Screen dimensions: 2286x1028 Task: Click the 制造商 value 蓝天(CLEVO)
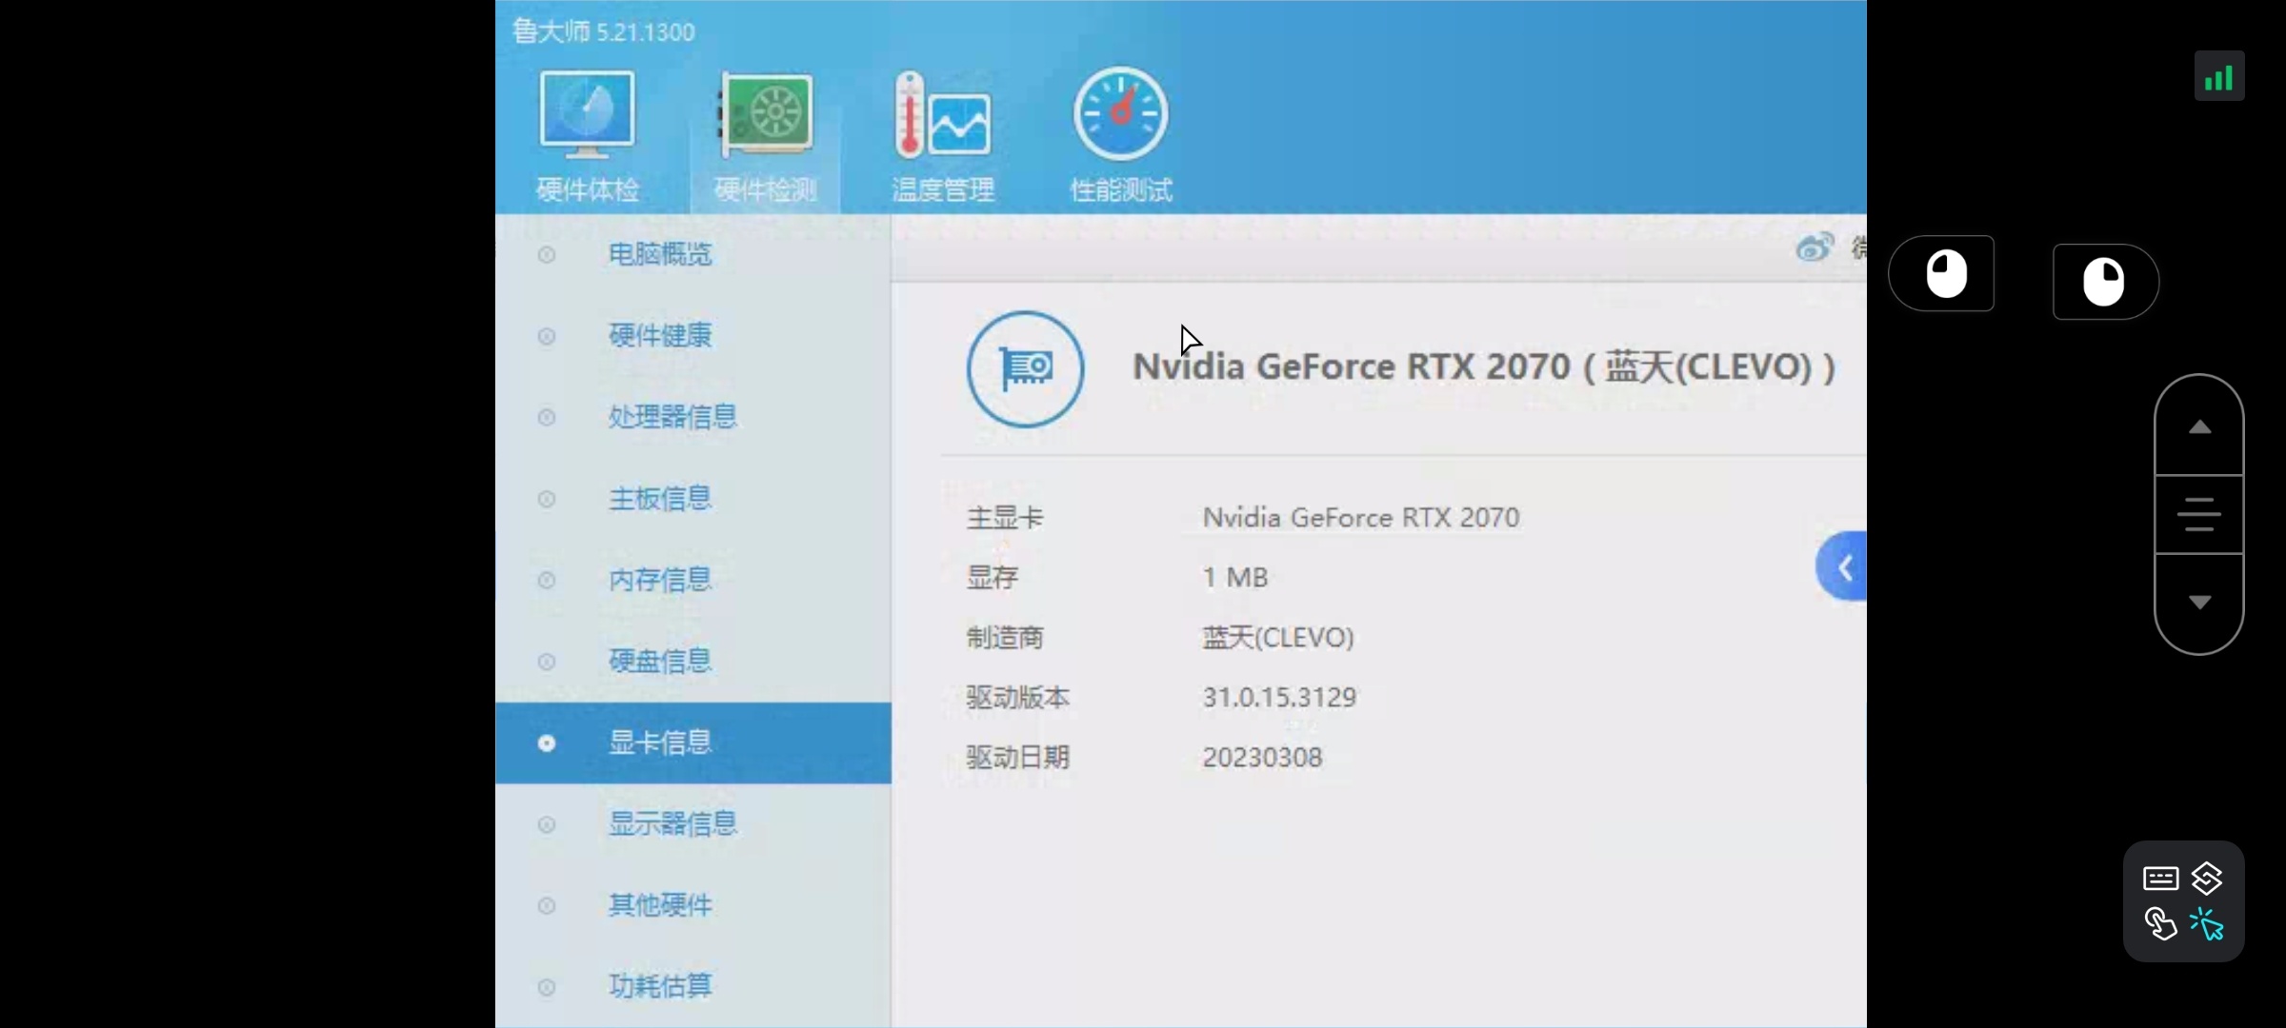tap(1278, 638)
